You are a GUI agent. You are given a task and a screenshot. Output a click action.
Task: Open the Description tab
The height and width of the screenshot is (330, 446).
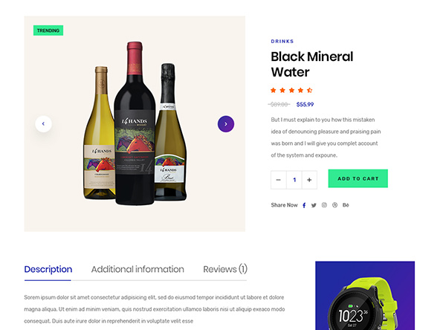[x=48, y=269]
